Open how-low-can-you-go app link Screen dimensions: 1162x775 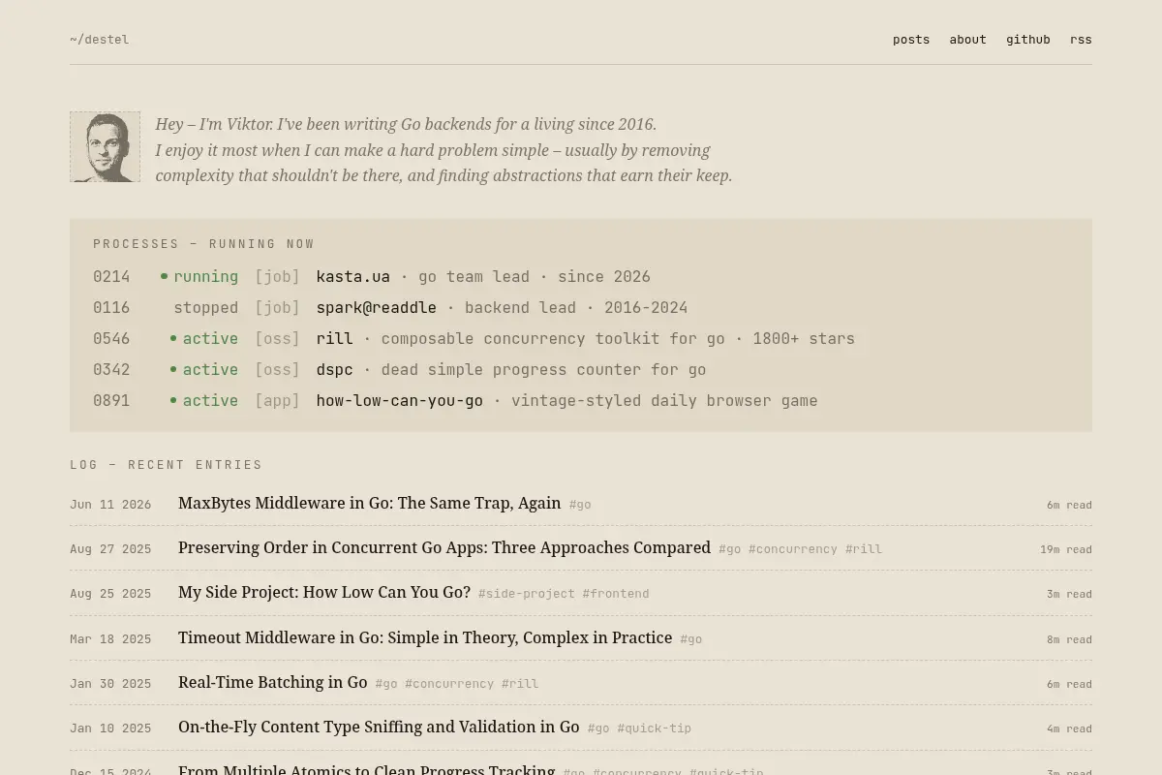400,401
